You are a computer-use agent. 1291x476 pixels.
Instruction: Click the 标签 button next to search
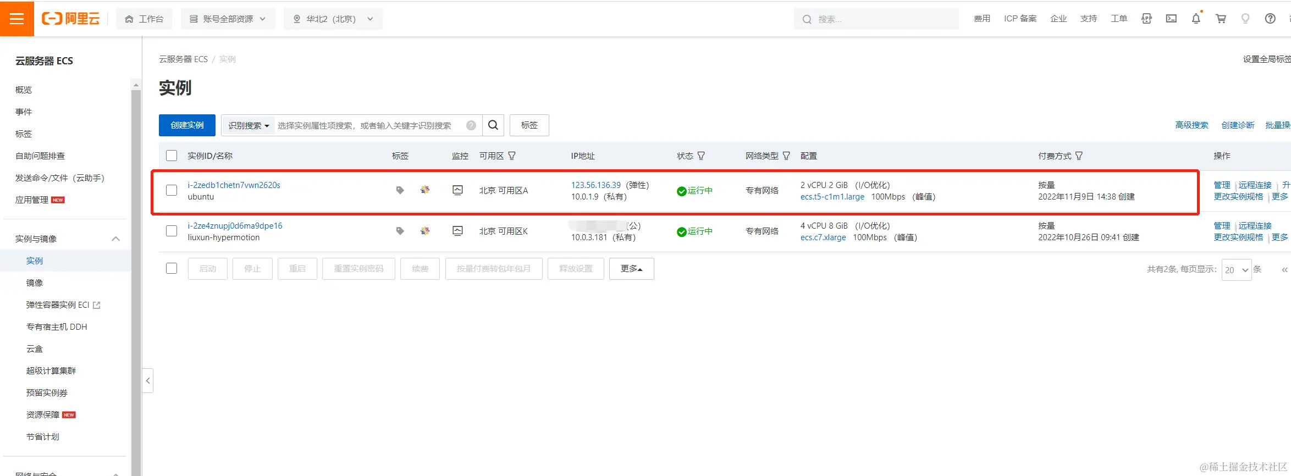click(529, 125)
